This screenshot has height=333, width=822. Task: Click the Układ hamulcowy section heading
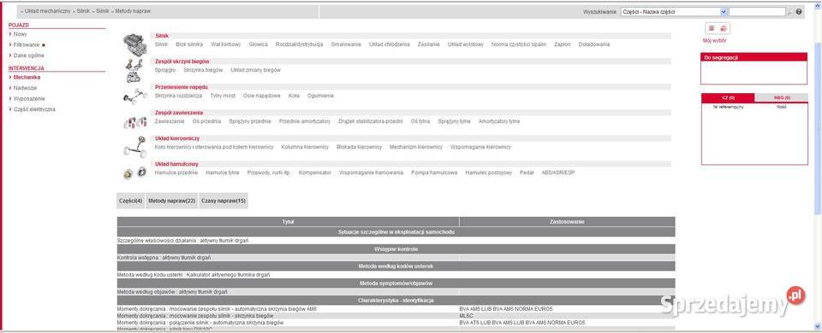(x=176, y=164)
